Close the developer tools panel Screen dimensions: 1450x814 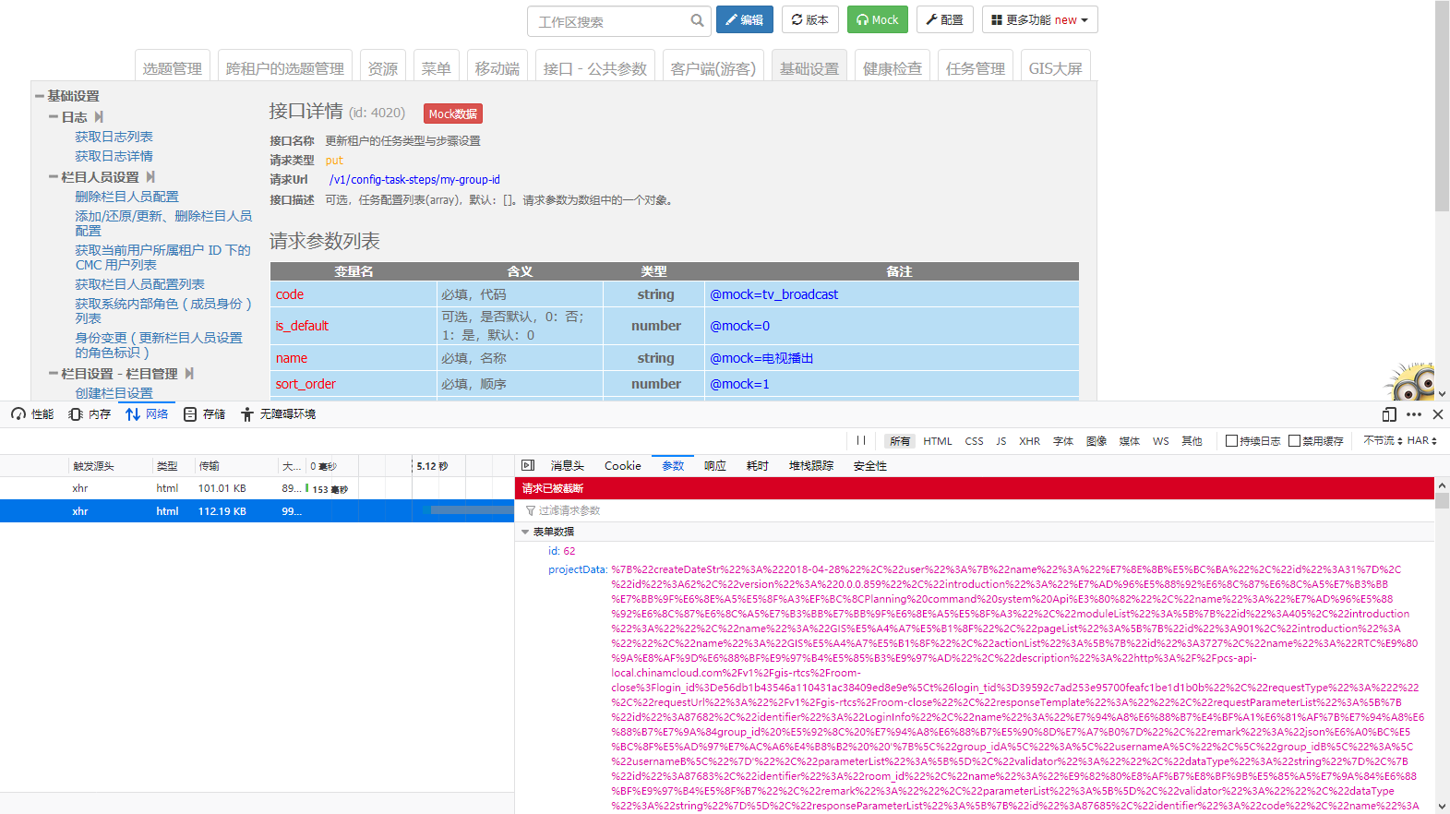(x=1438, y=414)
